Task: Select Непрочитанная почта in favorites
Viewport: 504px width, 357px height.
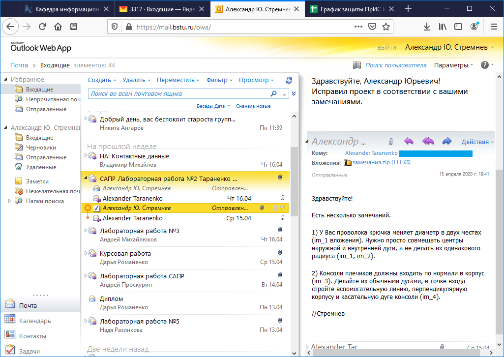Action: tap(47, 99)
